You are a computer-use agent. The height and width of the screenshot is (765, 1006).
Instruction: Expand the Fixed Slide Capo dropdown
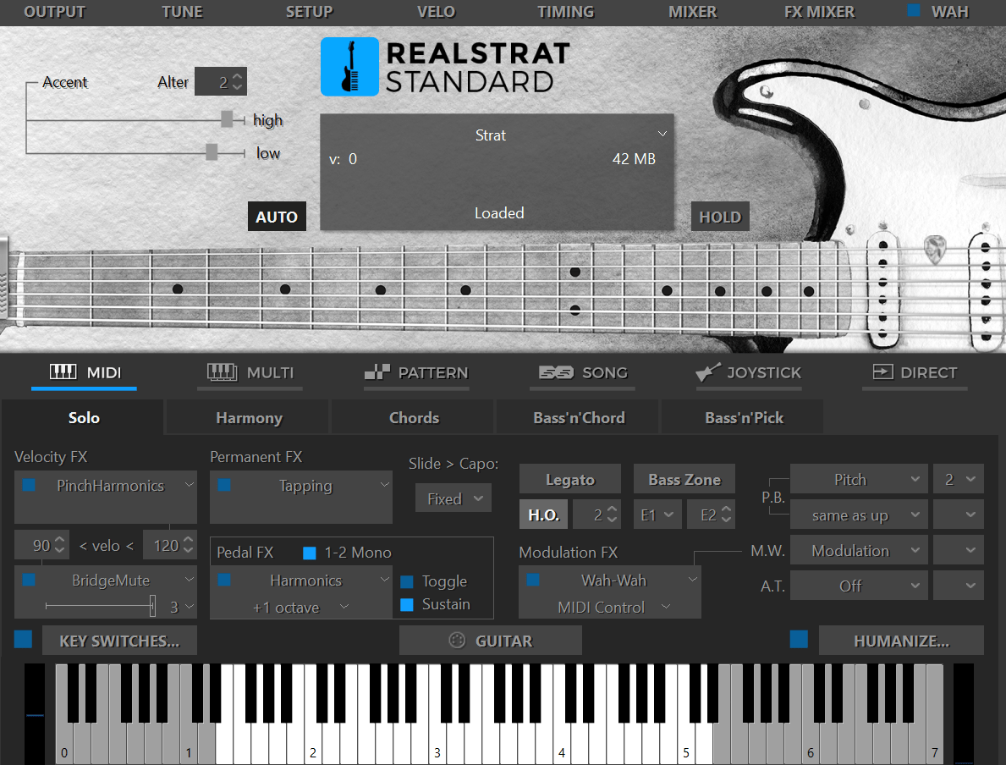[x=453, y=498]
